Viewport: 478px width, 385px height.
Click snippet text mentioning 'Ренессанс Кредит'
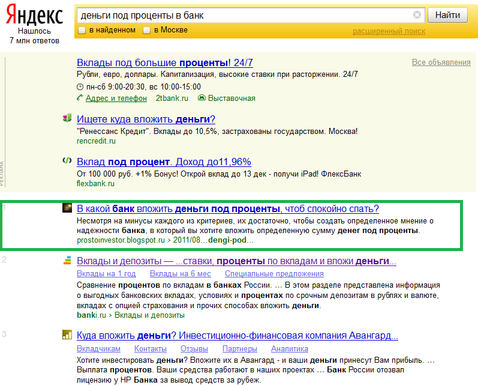click(217, 132)
